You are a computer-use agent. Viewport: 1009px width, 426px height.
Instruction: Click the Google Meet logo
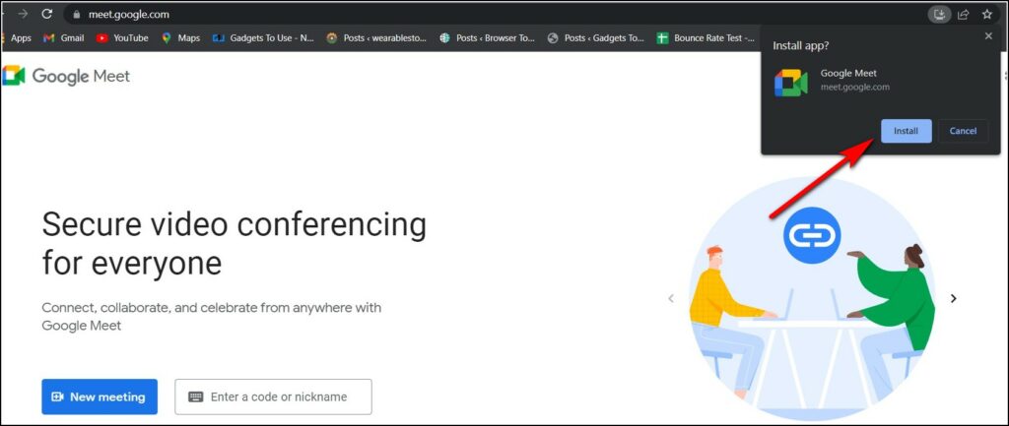click(x=66, y=76)
